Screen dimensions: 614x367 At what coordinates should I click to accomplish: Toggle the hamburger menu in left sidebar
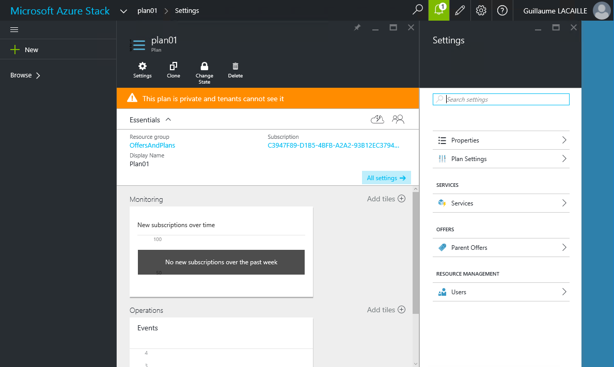tap(14, 30)
